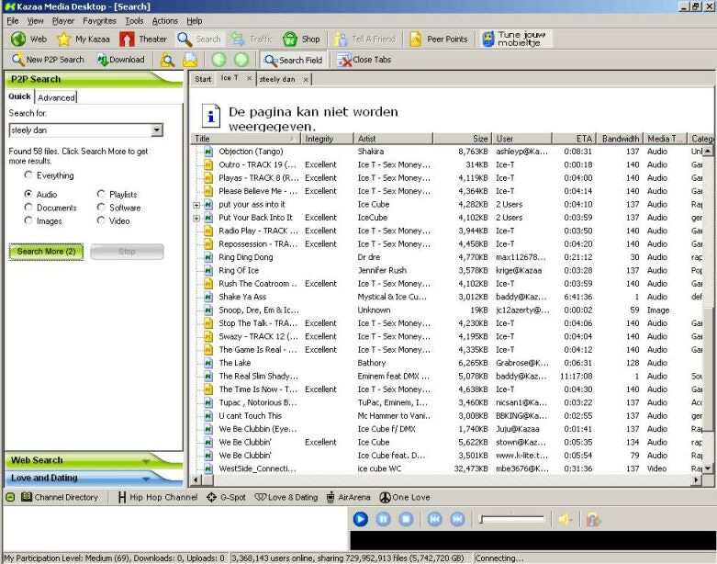
Task: Click the horizontal scrollbar right arrow
Action: 697,479
